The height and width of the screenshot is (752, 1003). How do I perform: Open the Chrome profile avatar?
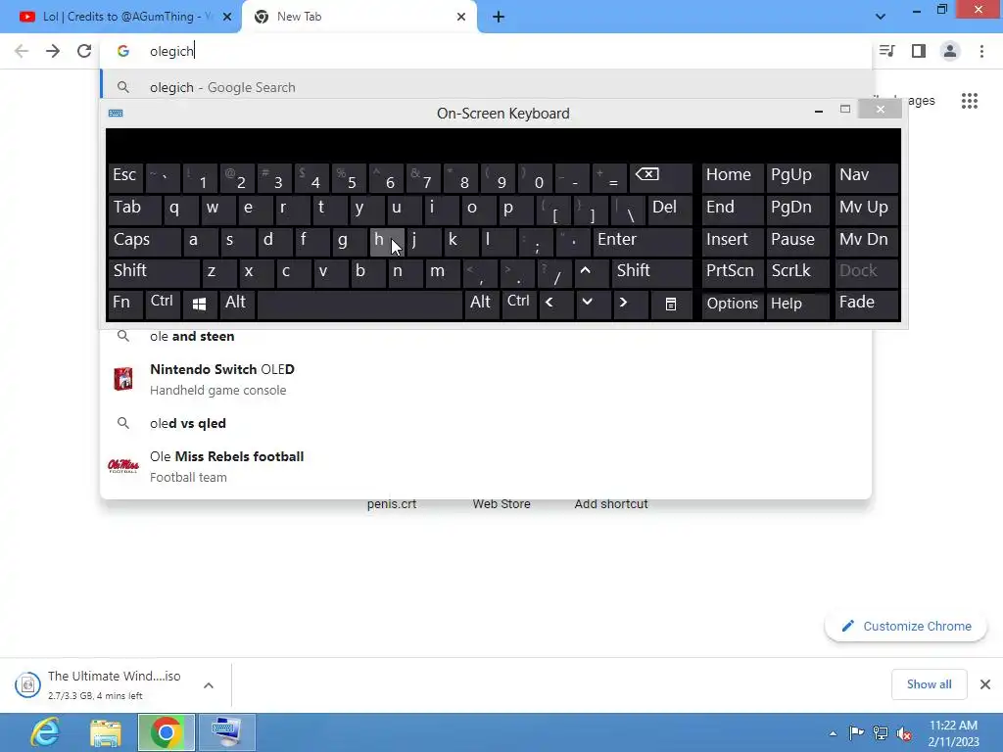(950, 51)
